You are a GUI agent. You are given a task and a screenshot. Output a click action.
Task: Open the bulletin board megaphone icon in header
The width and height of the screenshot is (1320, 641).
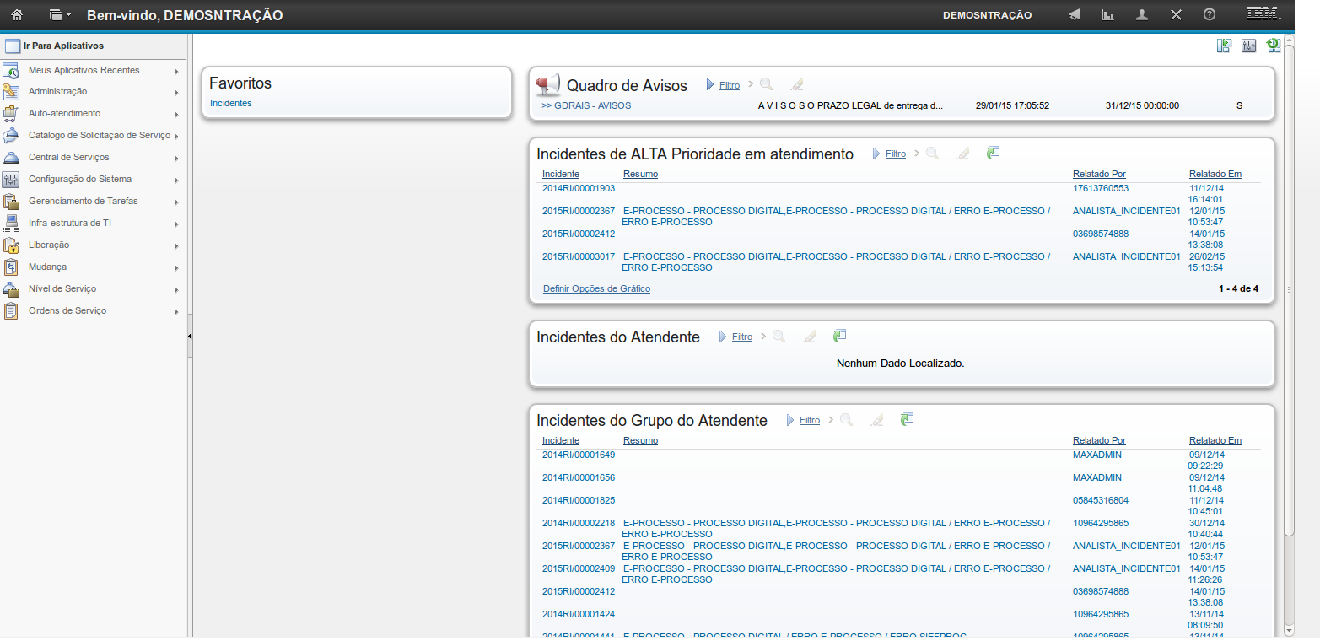[x=1075, y=15]
